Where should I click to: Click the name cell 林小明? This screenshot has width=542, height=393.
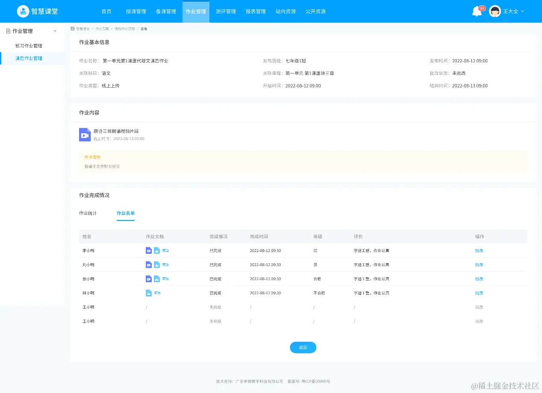click(x=88, y=293)
